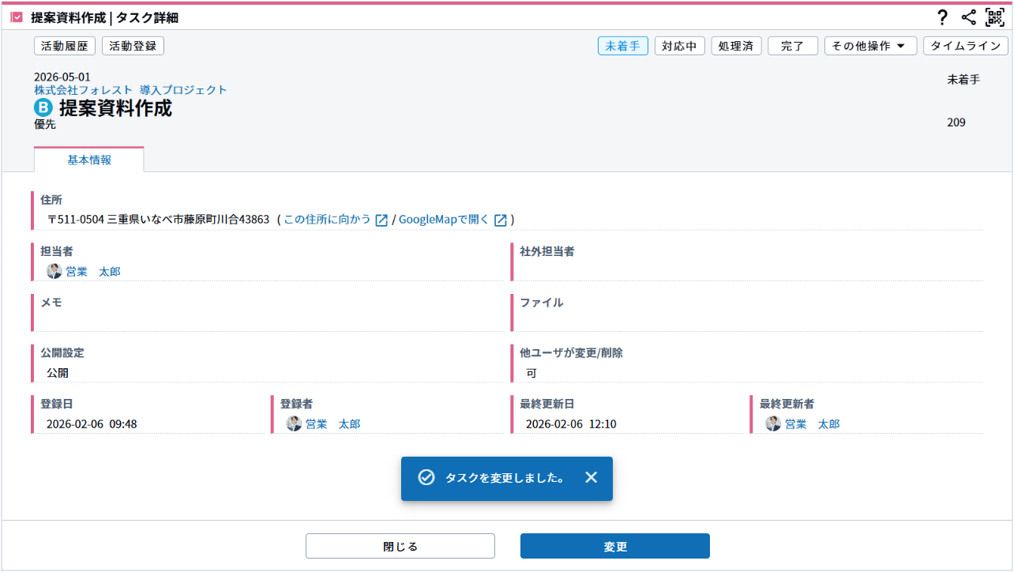
Task: Click the 担当者 avatar for 営業 太郎
Action: coord(54,271)
